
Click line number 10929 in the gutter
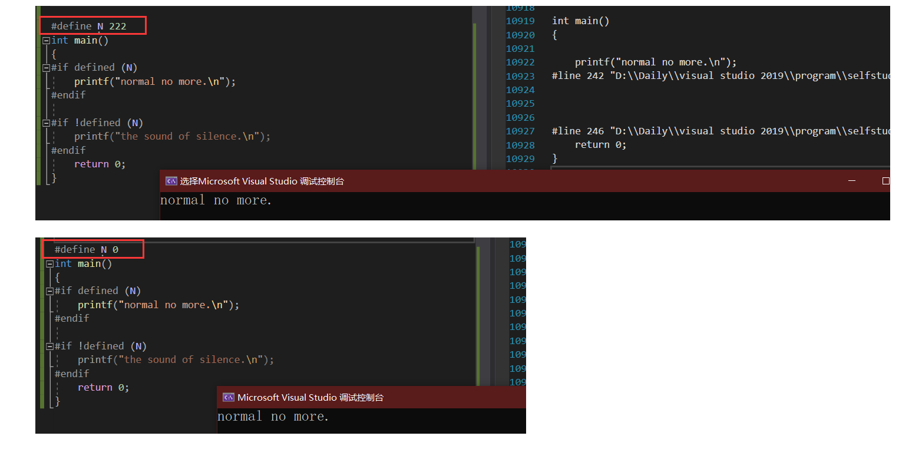click(x=520, y=159)
